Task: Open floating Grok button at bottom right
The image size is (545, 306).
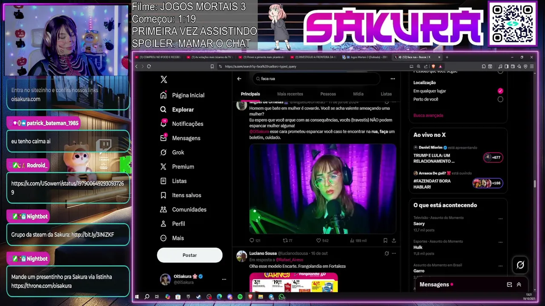Action: coord(520,265)
